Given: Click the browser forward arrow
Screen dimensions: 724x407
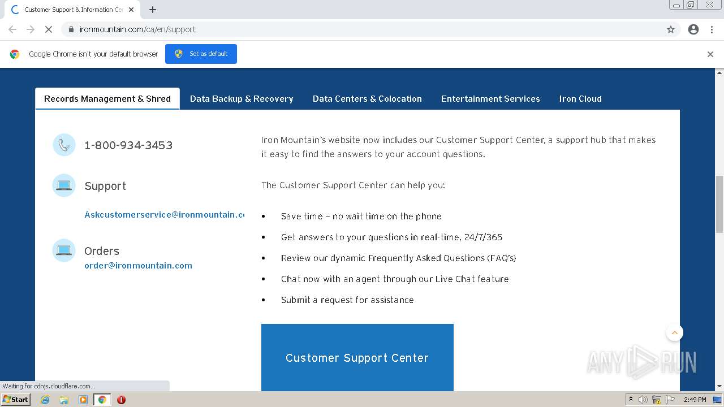Looking at the screenshot, I should (31, 29).
